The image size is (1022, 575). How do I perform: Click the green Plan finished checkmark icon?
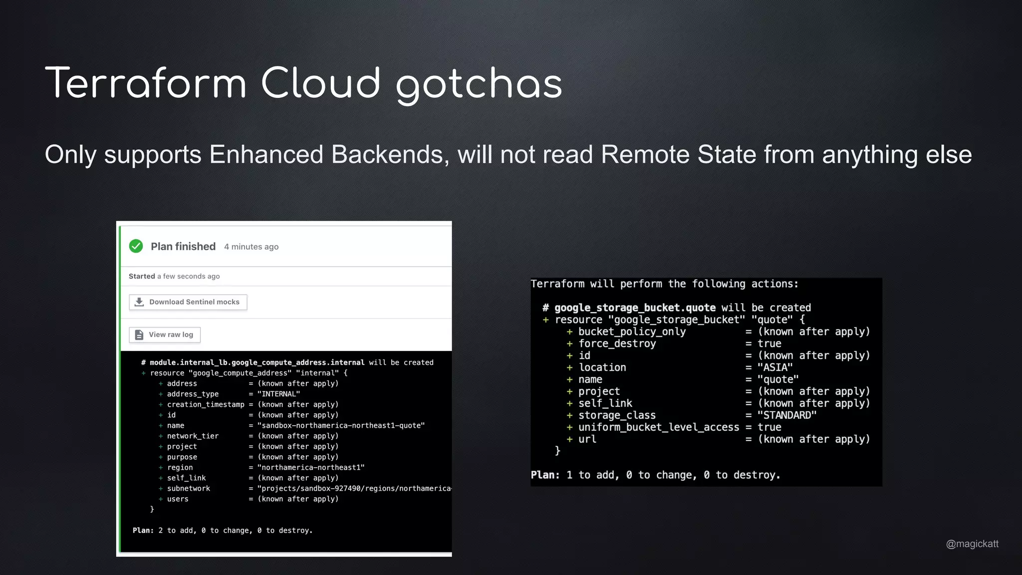click(x=136, y=246)
